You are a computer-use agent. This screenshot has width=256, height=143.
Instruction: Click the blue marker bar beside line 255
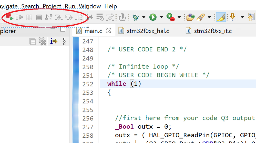pos(76,110)
